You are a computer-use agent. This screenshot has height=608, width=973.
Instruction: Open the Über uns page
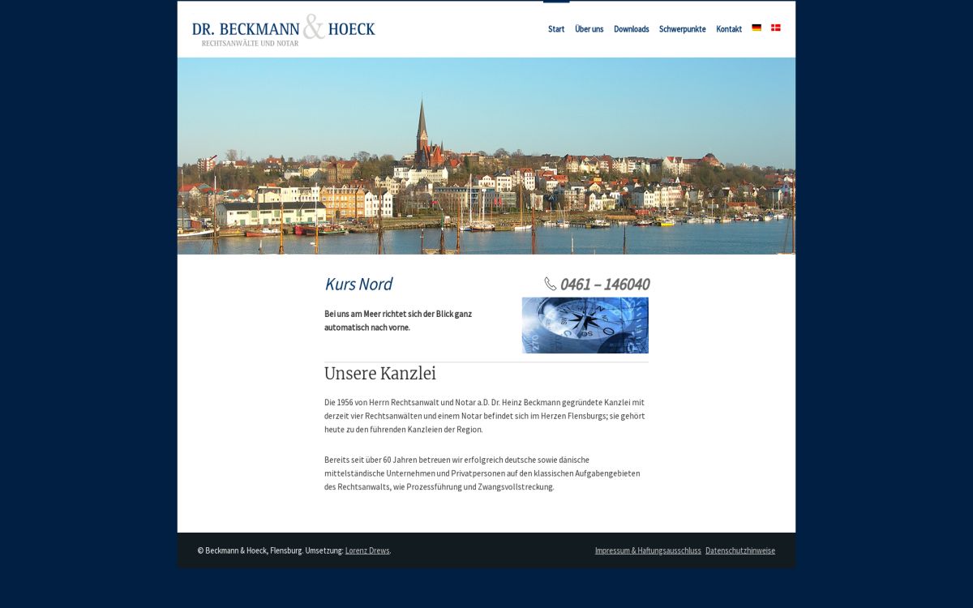[589, 29]
